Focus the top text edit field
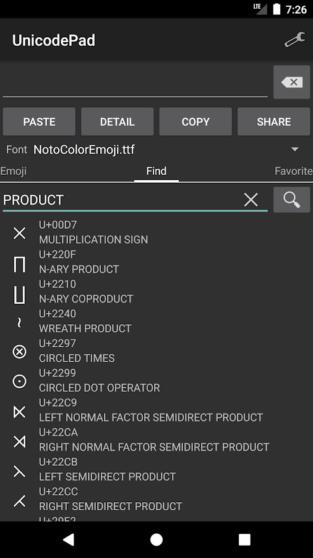 point(135,82)
